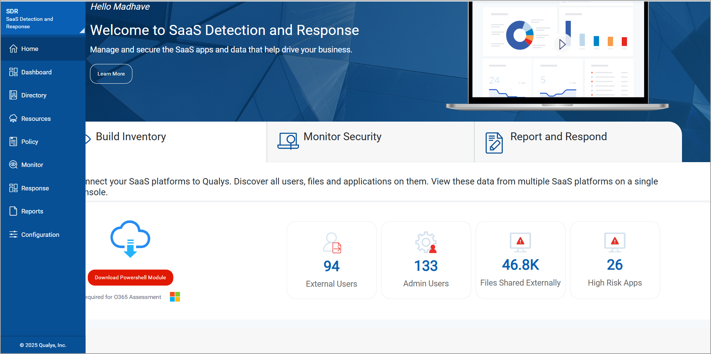Open the 26 High Risk Apps card

tap(615, 260)
